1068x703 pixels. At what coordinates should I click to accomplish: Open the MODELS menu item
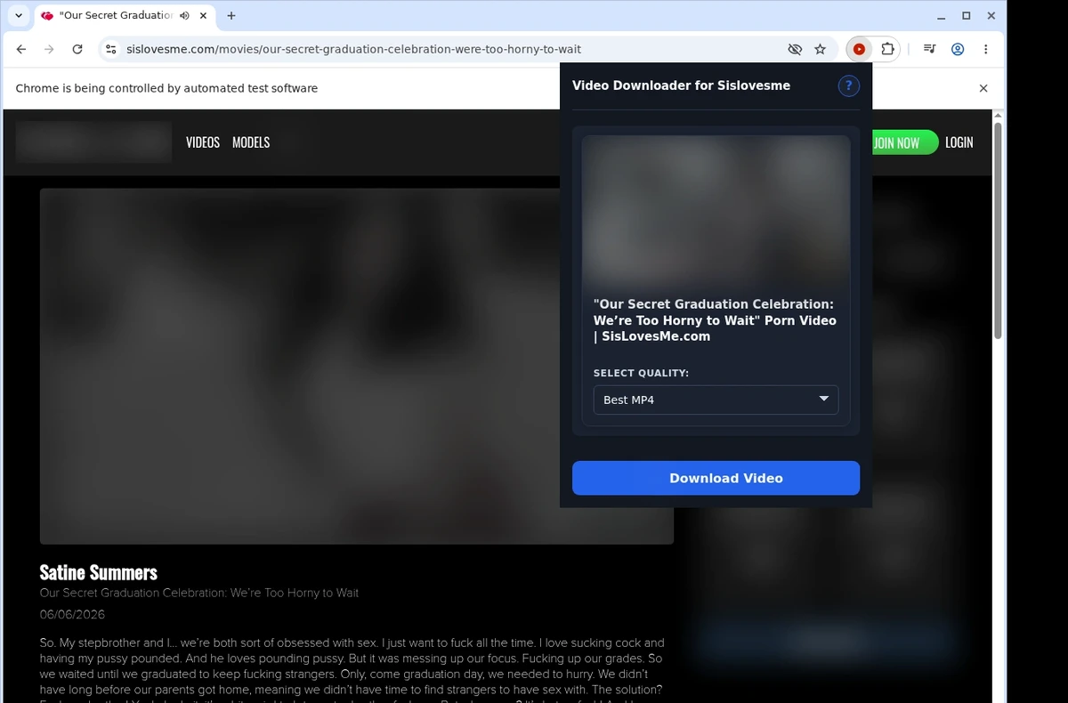251,142
